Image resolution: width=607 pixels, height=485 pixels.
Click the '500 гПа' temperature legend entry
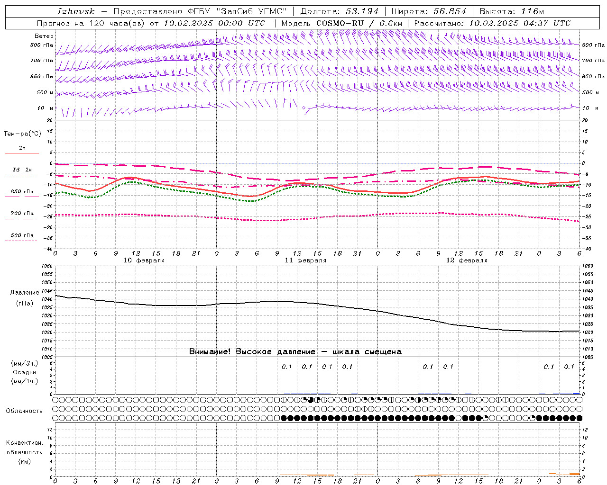22,235
